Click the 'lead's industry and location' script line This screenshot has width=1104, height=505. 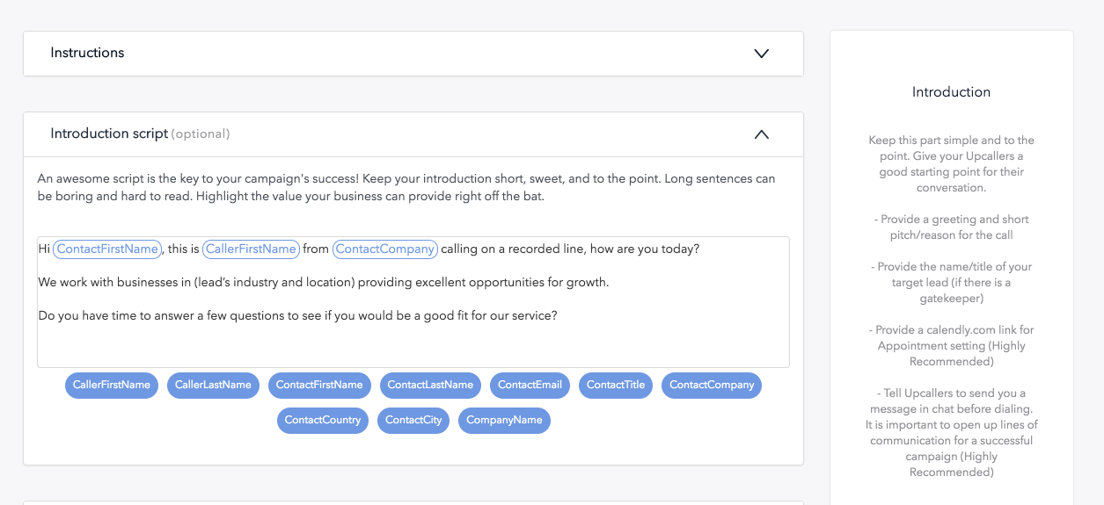(324, 283)
